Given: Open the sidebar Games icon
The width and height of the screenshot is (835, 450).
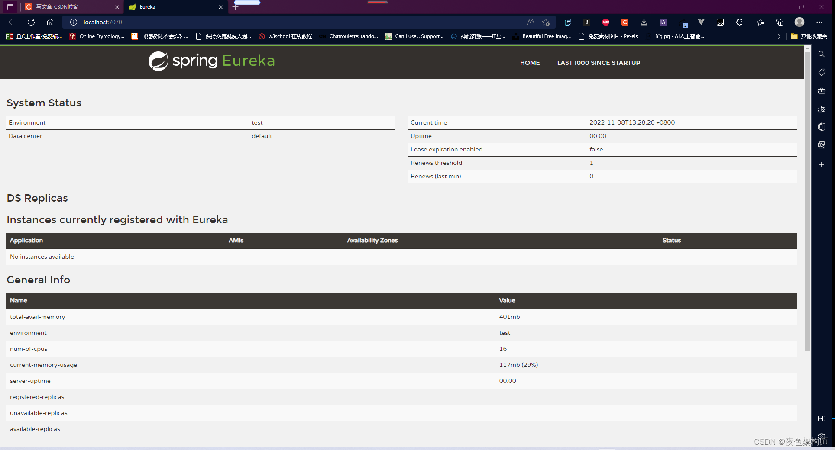Looking at the screenshot, I should pos(822,109).
